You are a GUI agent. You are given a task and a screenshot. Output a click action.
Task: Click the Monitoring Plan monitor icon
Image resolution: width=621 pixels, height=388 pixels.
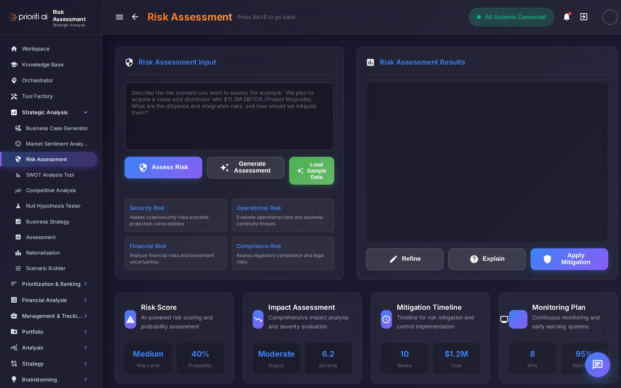pos(504,319)
